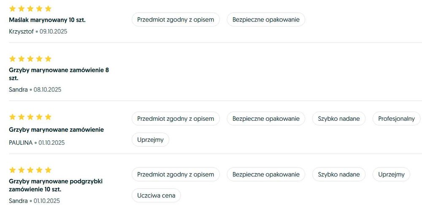Click the five-star rating on PAULINA's review
The height and width of the screenshot is (205, 422).
tap(30, 117)
